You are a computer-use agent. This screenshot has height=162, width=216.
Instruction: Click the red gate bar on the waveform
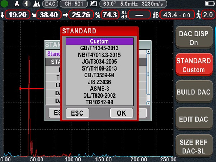click(x=32, y=89)
